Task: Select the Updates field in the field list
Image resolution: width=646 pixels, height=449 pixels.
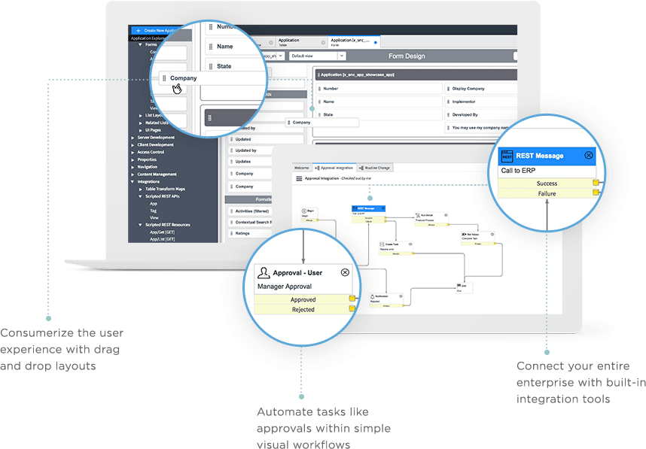Action: [x=251, y=162]
